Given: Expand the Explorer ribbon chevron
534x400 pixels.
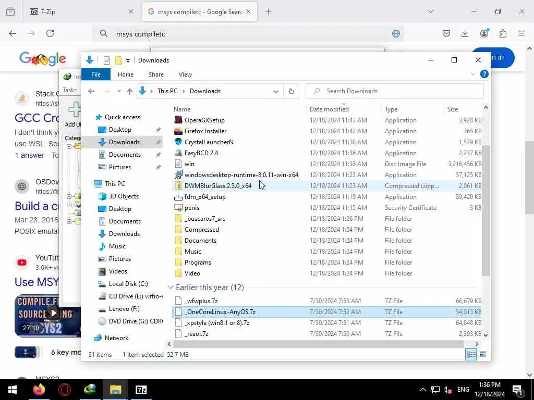Looking at the screenshot, I should (x=472, y=74).
